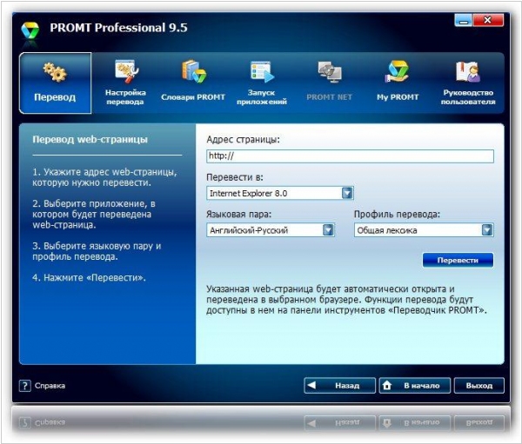The height and width of the screenshot is (444, 522).
Task: Open Руководство пользователя book icon
Action: coord(467,71)
